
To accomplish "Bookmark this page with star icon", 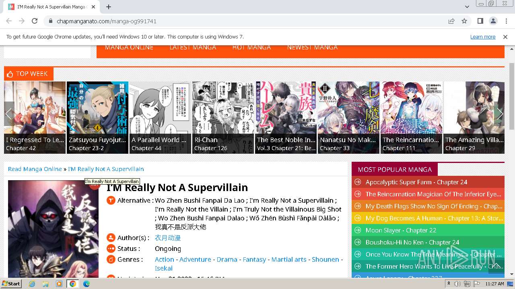I will pos(464,21).
